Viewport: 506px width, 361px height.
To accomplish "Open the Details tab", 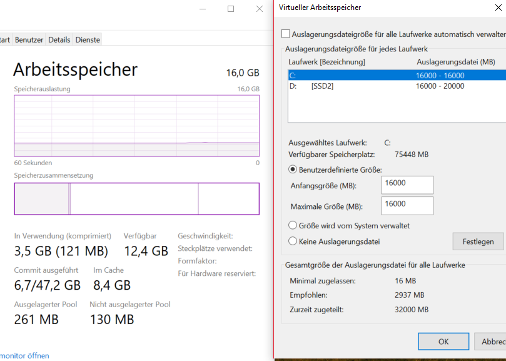I will [x=59, y=39].
